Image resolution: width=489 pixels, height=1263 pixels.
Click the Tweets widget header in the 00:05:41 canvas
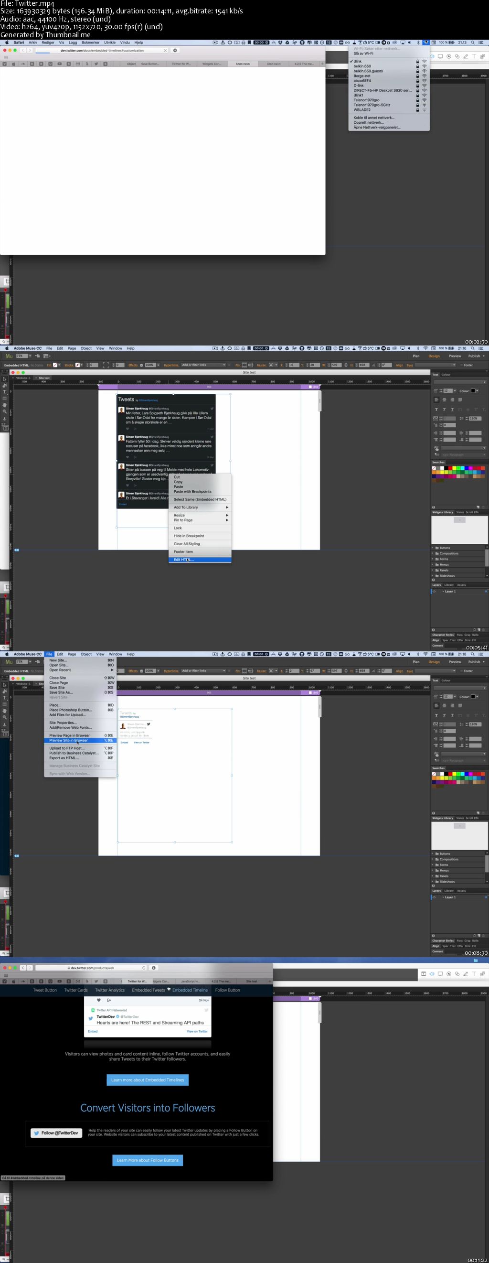pos(166,399)
